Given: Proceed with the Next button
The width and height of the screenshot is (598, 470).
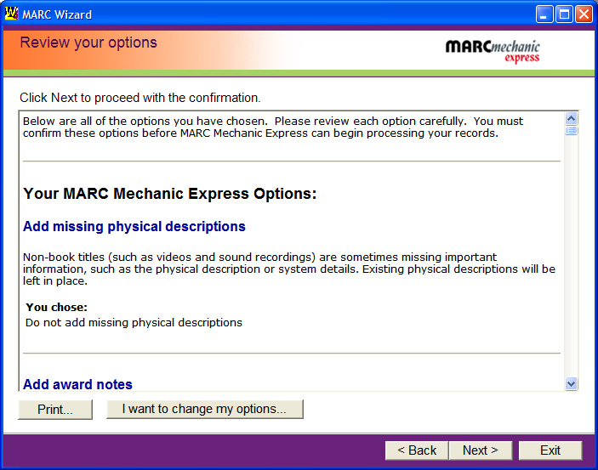Looking at the screenshot, I should [481, 450].
